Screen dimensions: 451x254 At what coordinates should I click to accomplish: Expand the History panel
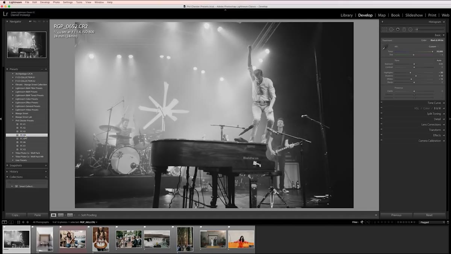coord(7,171)
